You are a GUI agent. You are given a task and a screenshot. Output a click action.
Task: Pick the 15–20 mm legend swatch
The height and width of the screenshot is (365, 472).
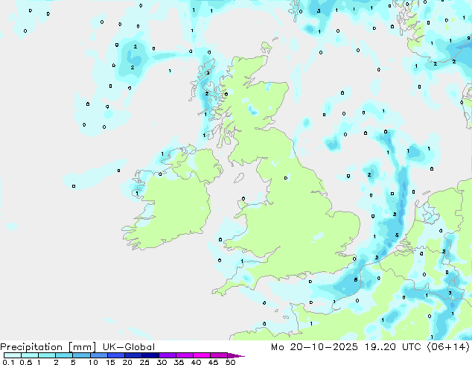click(116, 355)
